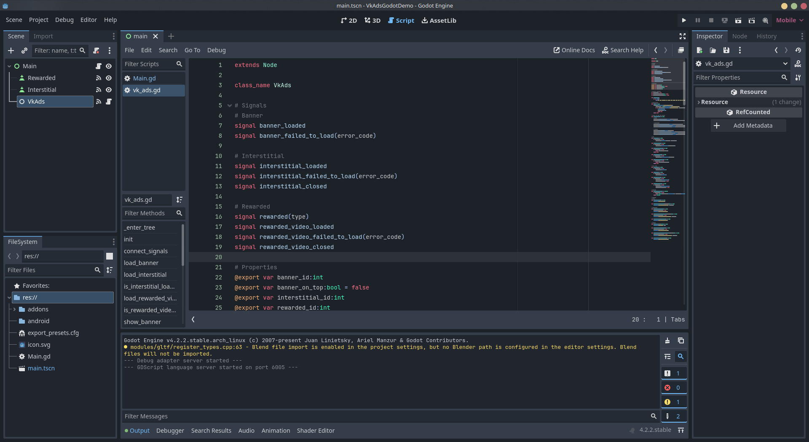Image resolution: width=809 pixels, height=442 pixels.
Task: Open the Debug menu in top bar
Action: tap(64, 20)
